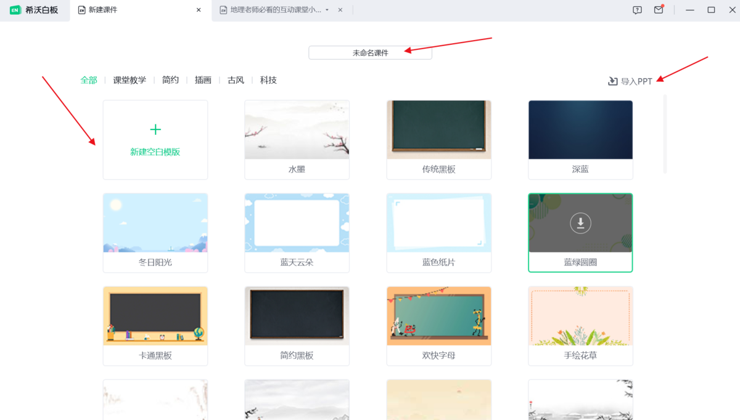Switch to the 新建课件 tab
740x420 pixels.
click(x=140, y=10)
